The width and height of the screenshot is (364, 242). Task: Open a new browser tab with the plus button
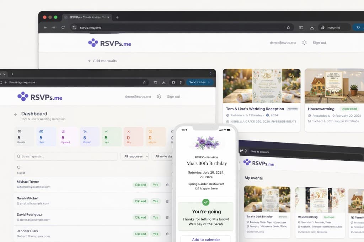117,17
